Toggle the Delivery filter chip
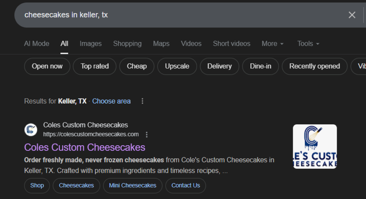This screenshot has height=199, width=366. tap(219, 66)
